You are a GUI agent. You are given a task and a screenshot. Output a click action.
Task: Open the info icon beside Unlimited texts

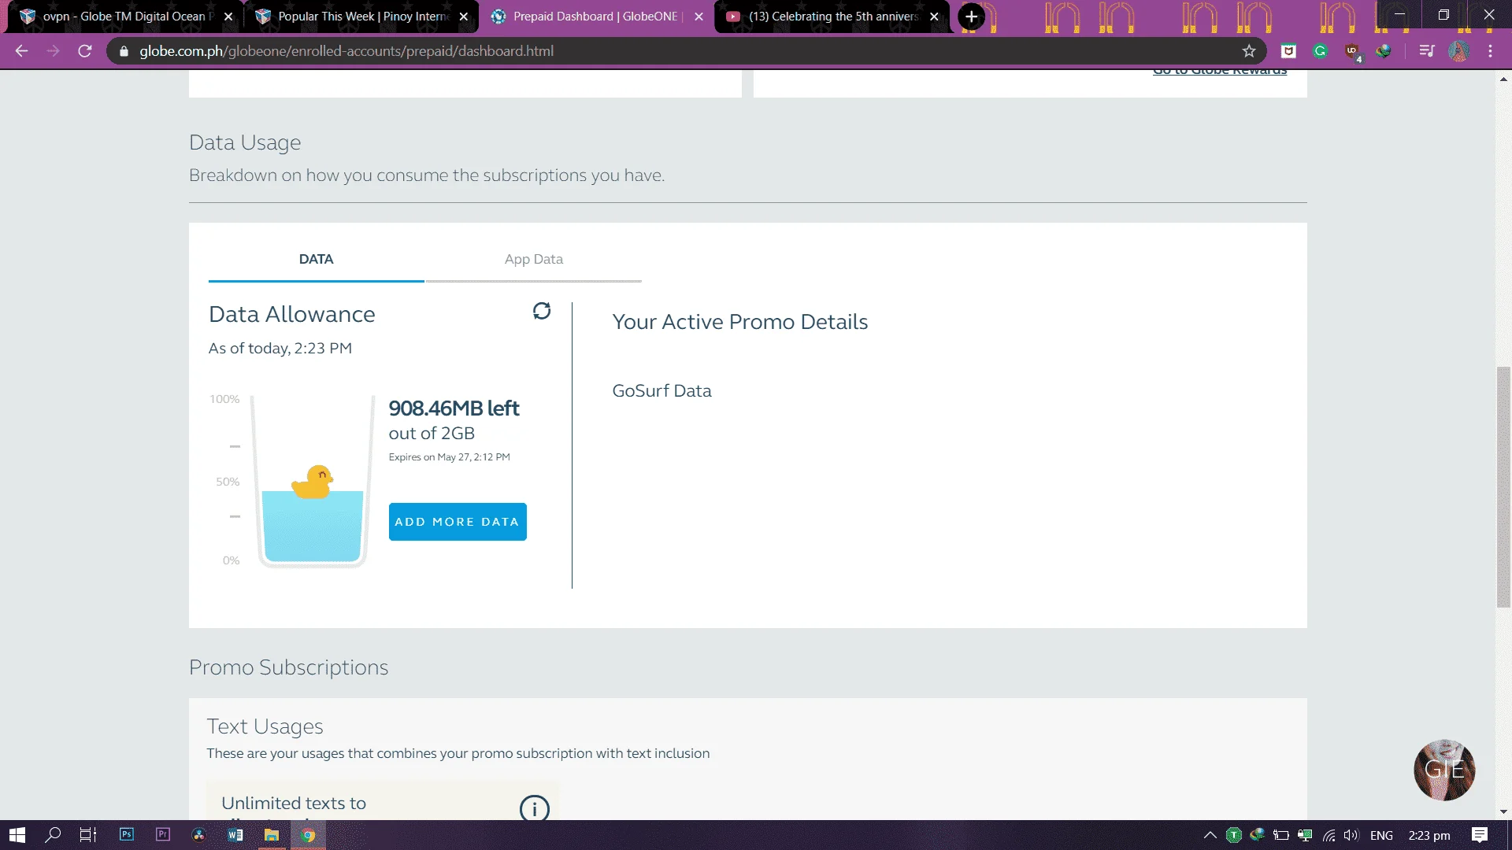coord(535,807)
